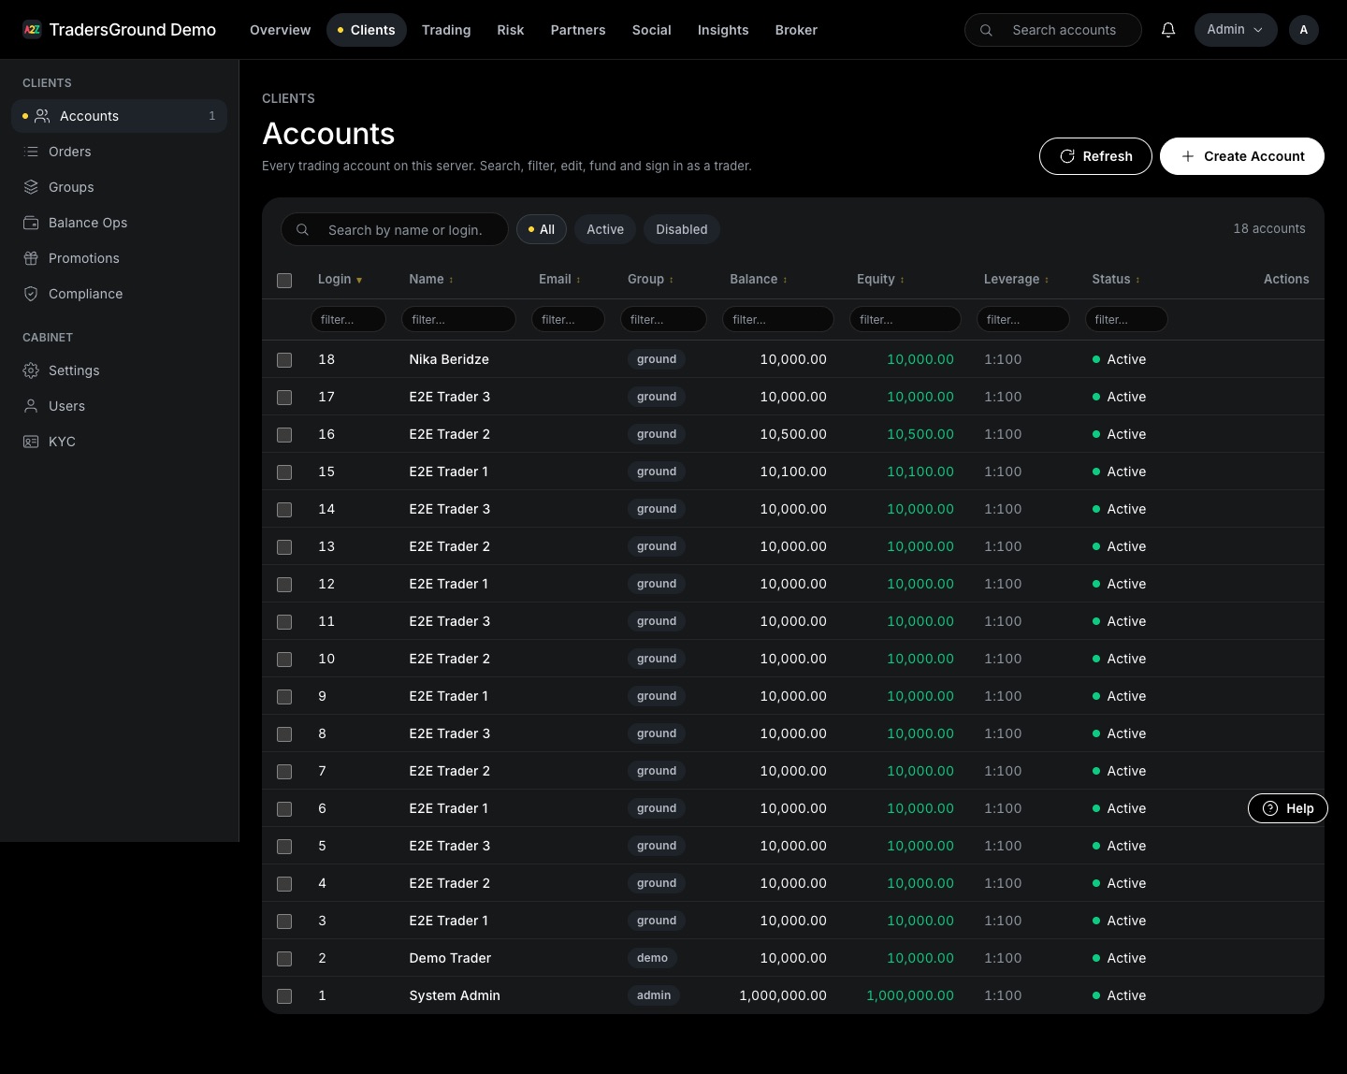Click the Group column filter input
This screenshot has height=1074, width=1347.
663,319
